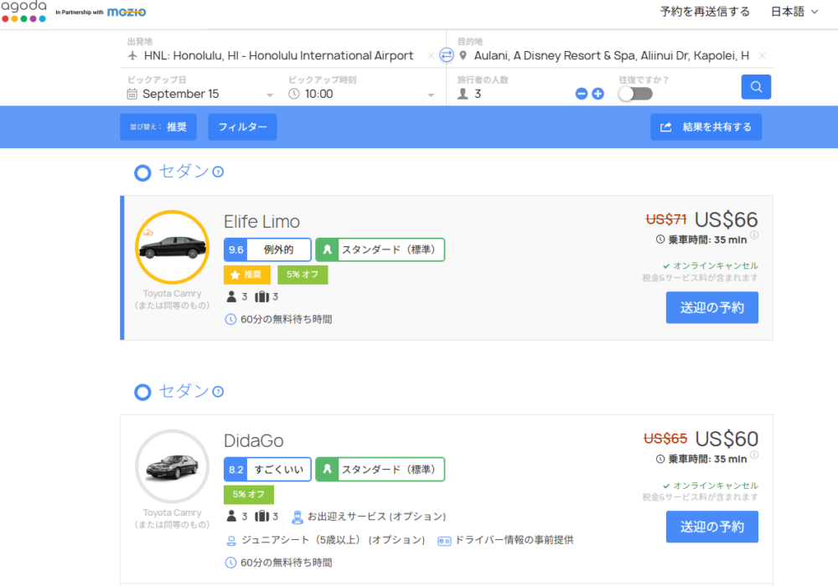The image size is (838, 586).
Task: Click the swap origin and destination icon
Action: click(x=447, y=55)
